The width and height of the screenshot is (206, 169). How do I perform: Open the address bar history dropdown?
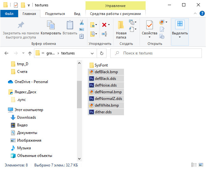point(92,53)
